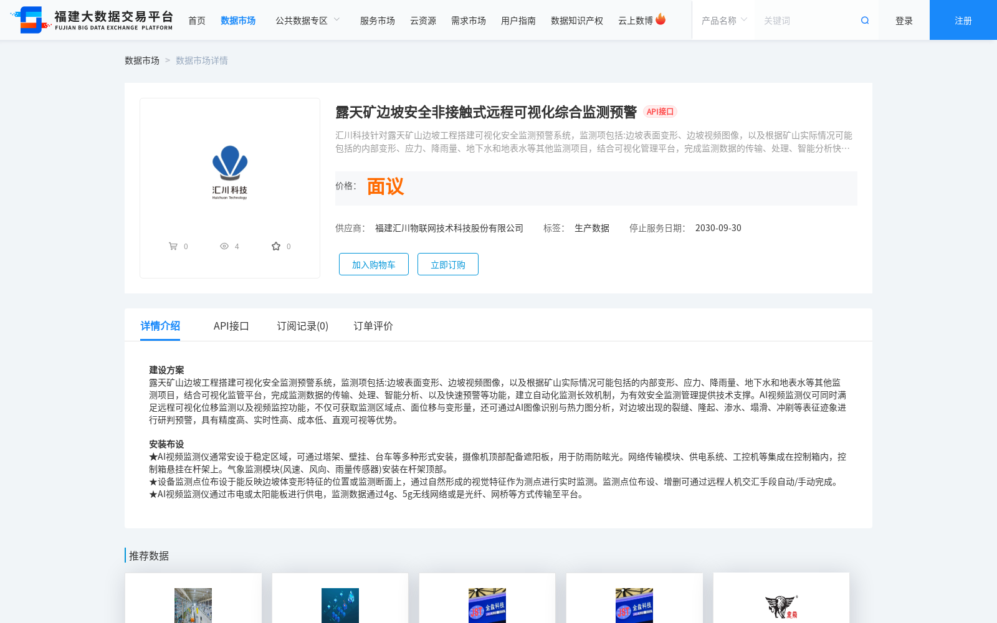Click the 推荐数据 section heading
Image resolution: width=997 pixels, height=623 pixels.
tap(149, 556)
